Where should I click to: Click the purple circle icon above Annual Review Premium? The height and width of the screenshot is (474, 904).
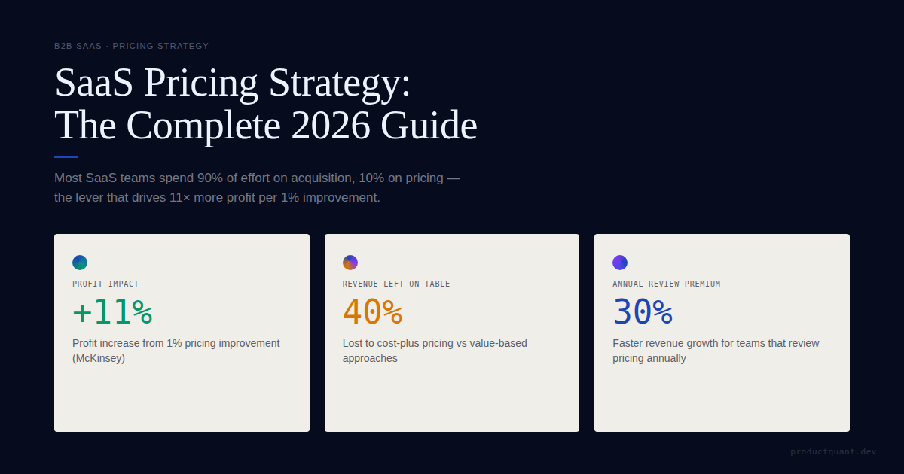coord(620,263)
